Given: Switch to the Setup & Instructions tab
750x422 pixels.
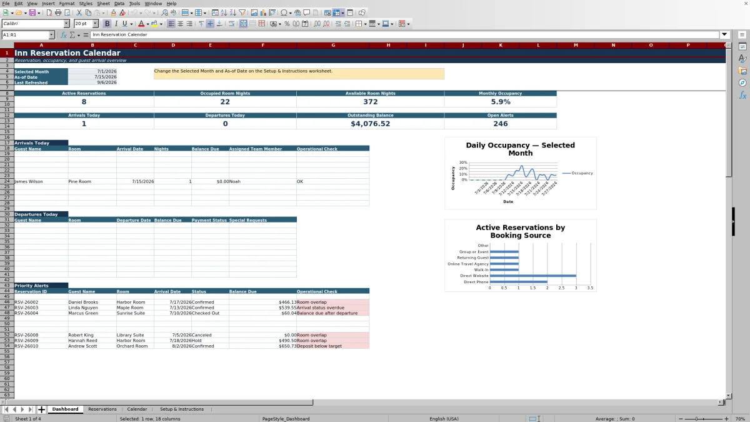Looking at the screenshot, I should [x=182, y=409].
